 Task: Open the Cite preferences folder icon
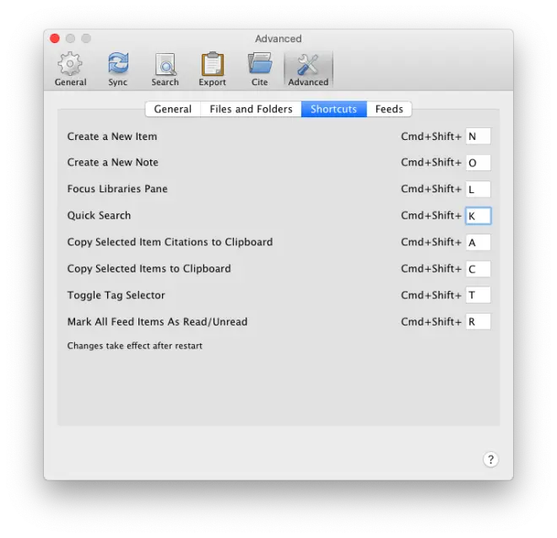point(260,63)
